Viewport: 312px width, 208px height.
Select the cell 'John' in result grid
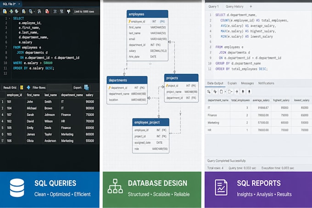[x=30, y=101]
